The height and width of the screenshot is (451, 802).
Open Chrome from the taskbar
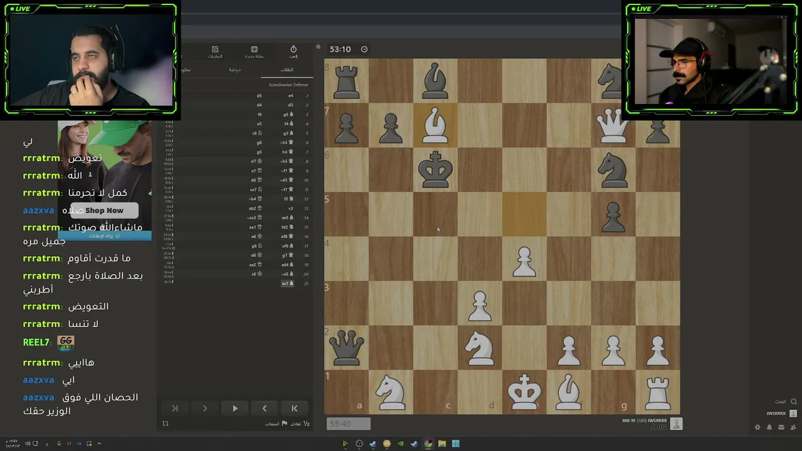click(x=428, y=443)
